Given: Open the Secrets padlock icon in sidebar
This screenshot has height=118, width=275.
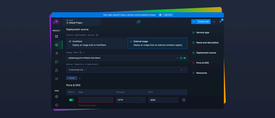Looking at the screenshot, I should [56, 70].
